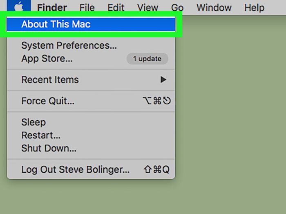Screen dimensions: 286x214
Task: Open the Go menu
Action: point(177,8)
